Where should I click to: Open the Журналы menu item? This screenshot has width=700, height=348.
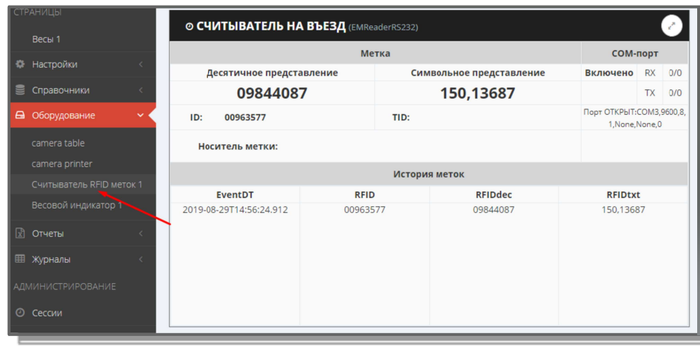pyautogui.click(x=83, y=259)
